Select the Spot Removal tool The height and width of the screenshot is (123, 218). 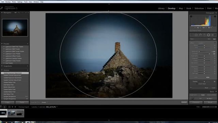pyautogui.click(x=196, y=35)
